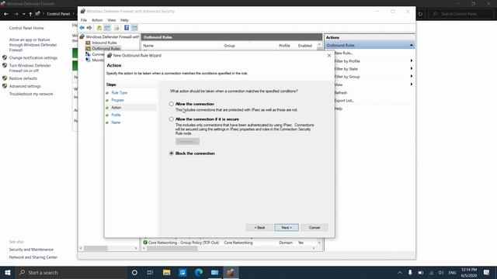
Task: Open the Help menu
Action: pyautogui.click(x=124, y=20)
